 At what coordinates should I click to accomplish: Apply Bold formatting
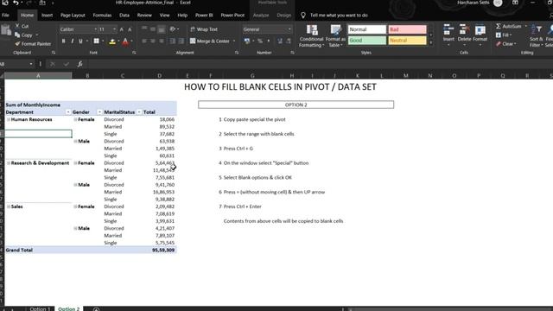63,41
